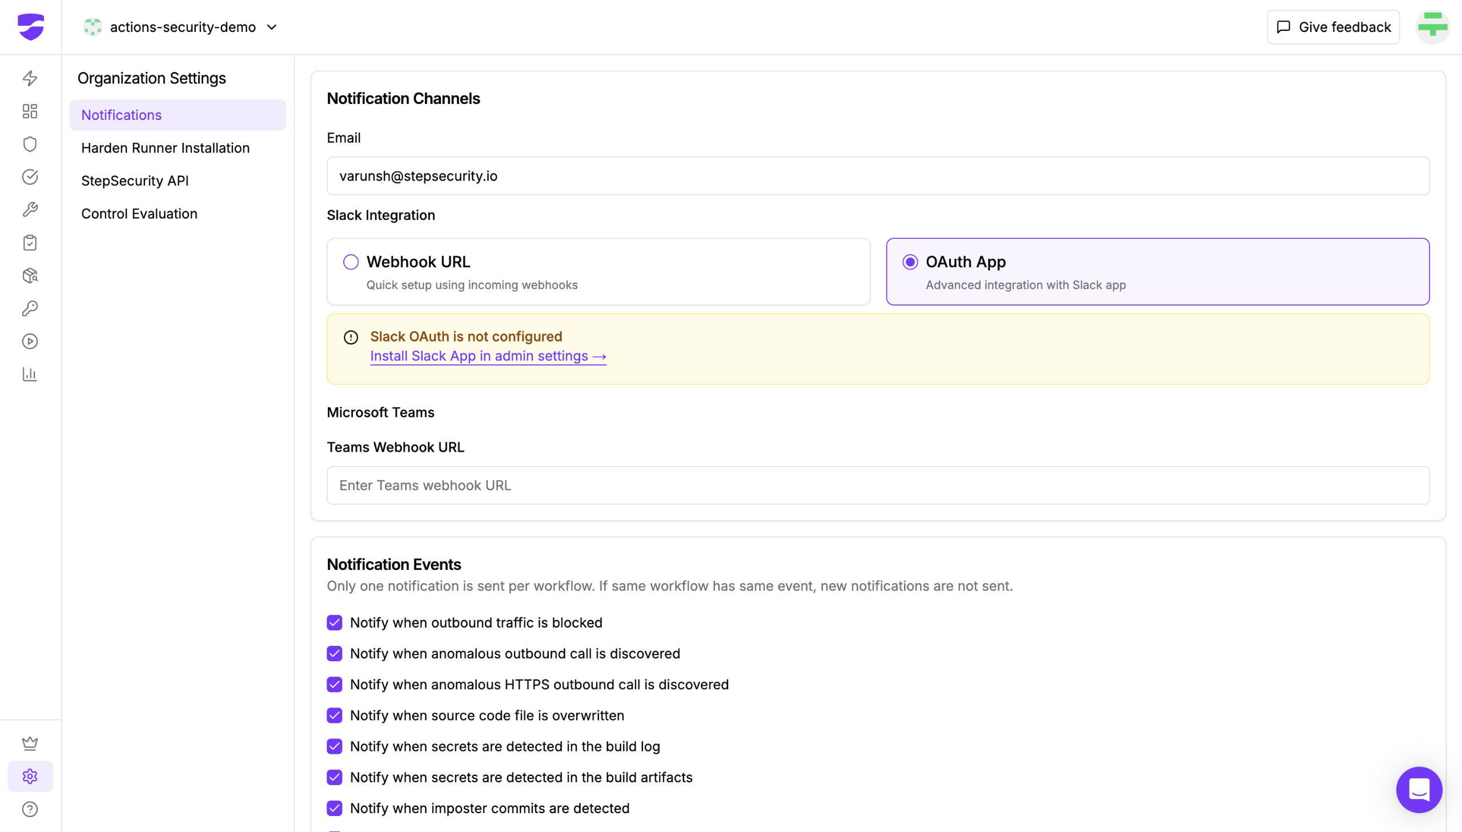Click the actions-security-demo organization avatar

93,27
